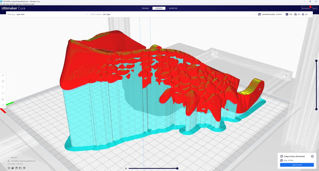Select the model dimensions text

(15, 164)
